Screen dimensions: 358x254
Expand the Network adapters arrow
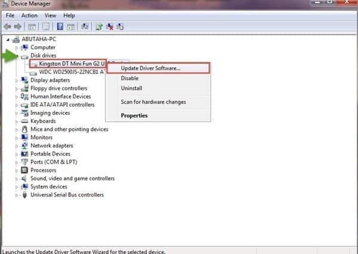tap(17, 146)
